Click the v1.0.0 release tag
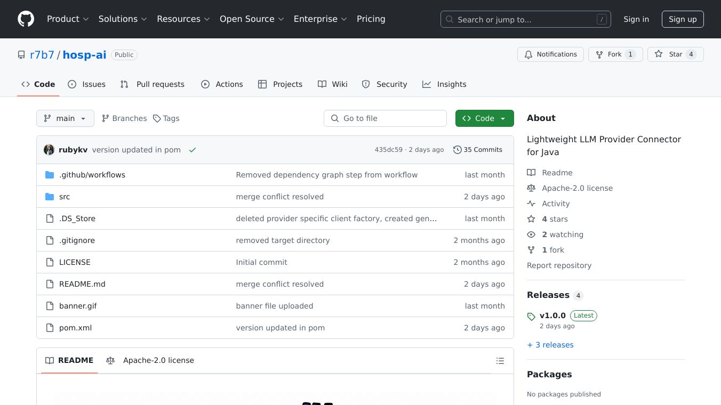Screen dimensions: 721x405 point(552,315)
